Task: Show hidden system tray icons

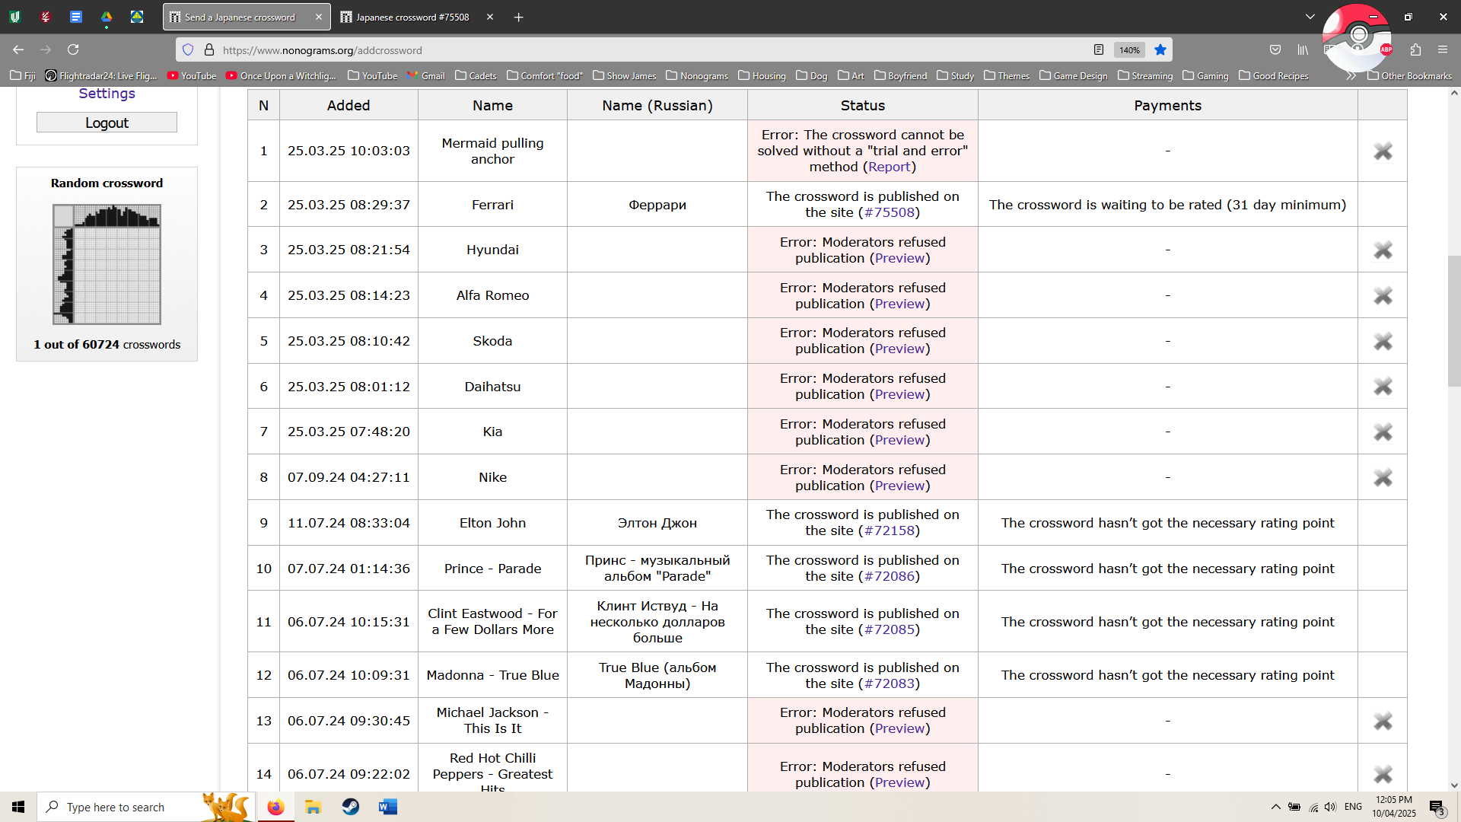Action: [x=1276, y=807]
